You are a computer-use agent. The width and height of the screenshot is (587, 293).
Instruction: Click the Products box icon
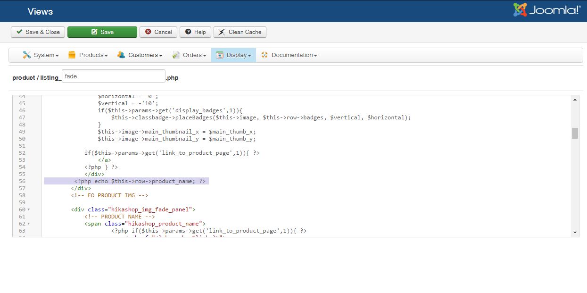(72, 55)
